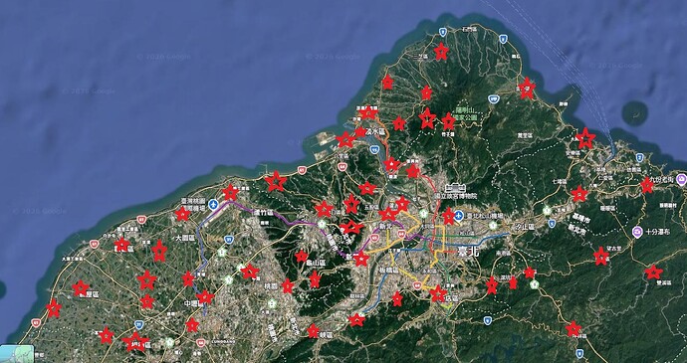
Task: Click the route 31 shield below 大園區
Action: click(228, 240)
